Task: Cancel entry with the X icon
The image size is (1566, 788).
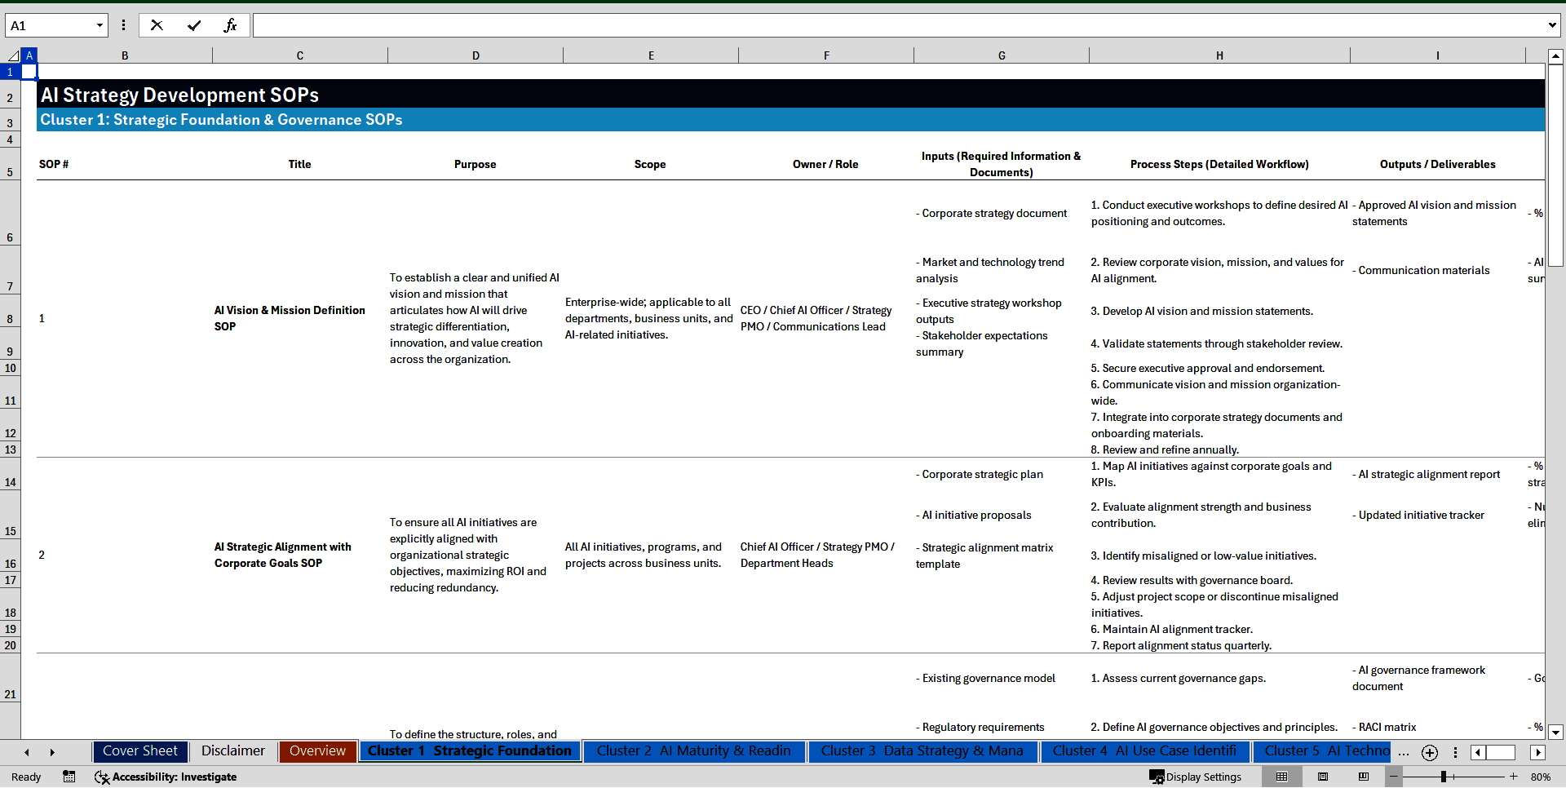Action: (x=157, y=24)
